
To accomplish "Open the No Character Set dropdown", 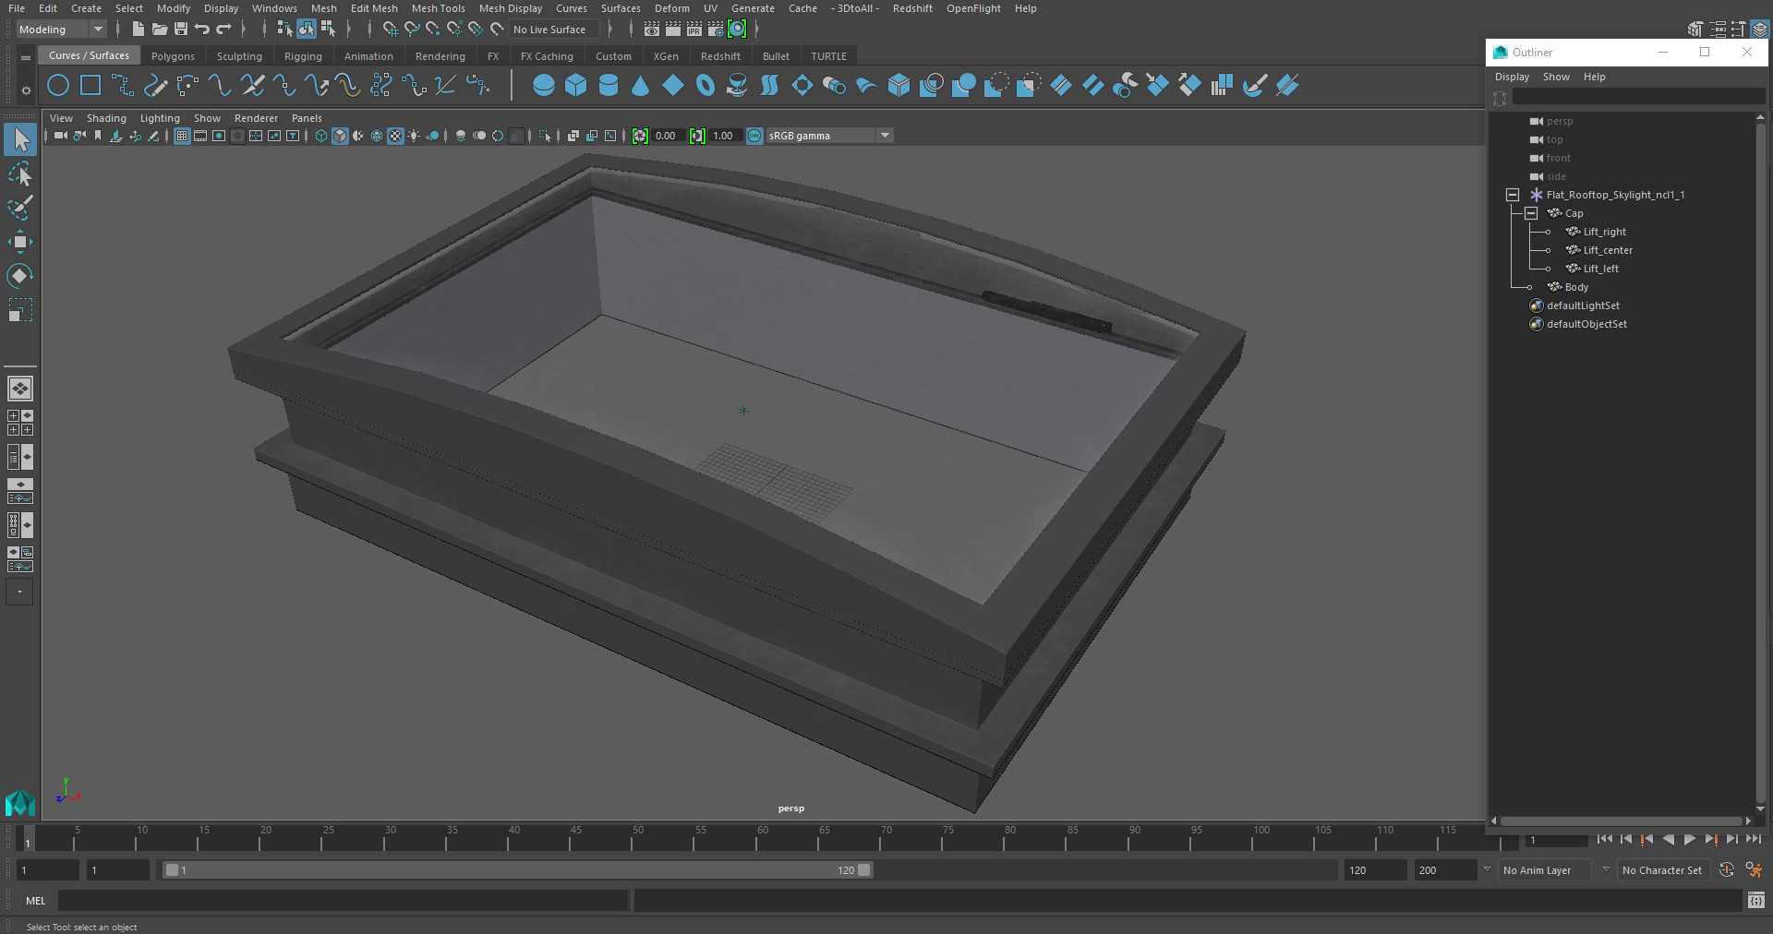I will click(1665, 869).
